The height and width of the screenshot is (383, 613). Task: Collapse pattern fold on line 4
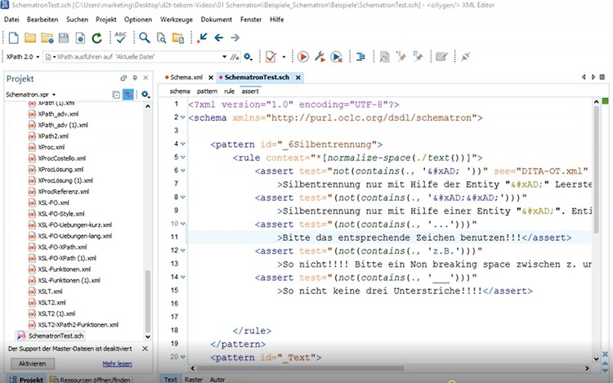pos(182,144)
